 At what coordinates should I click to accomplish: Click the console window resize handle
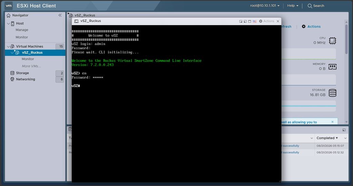pos(280,181)
